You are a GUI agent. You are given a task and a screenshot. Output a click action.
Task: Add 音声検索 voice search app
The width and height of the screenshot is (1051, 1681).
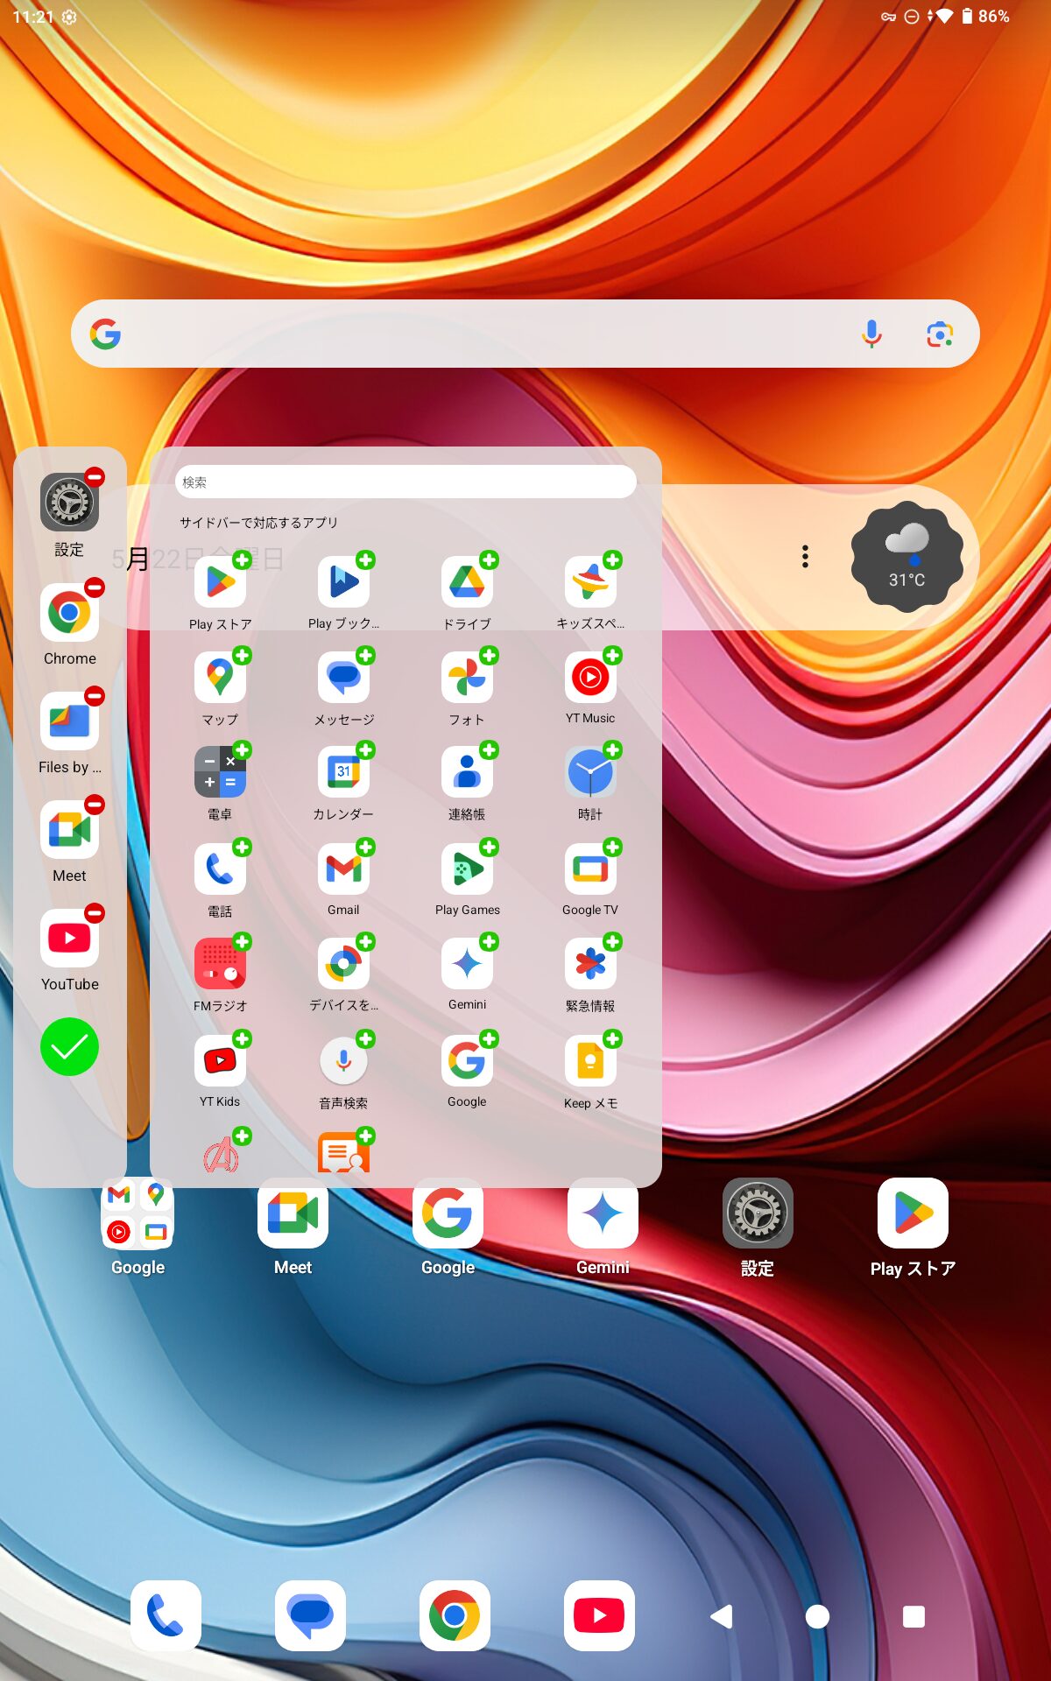point(366,1039)
